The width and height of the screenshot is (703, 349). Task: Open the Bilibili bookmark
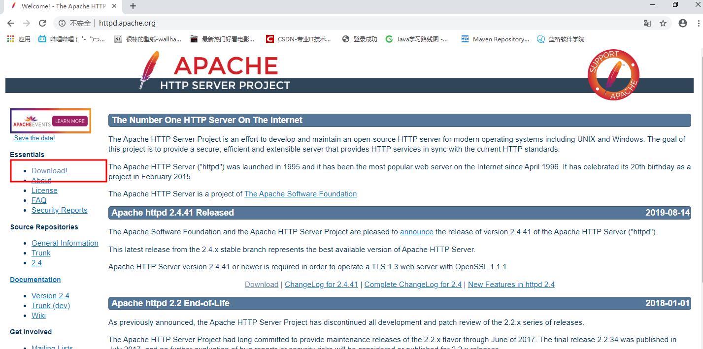pos(72,39)
